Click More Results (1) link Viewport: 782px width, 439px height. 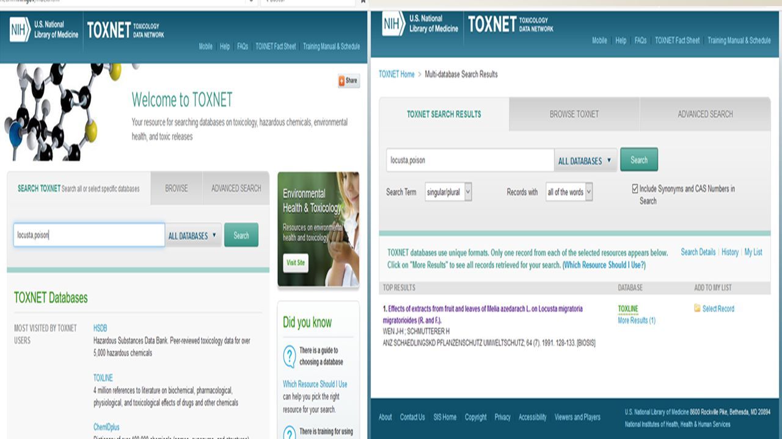pyautogui.click(x=637, y=321)
